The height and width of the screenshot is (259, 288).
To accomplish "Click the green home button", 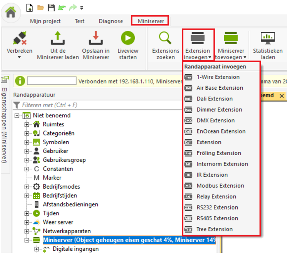I will tap(11, 12).
